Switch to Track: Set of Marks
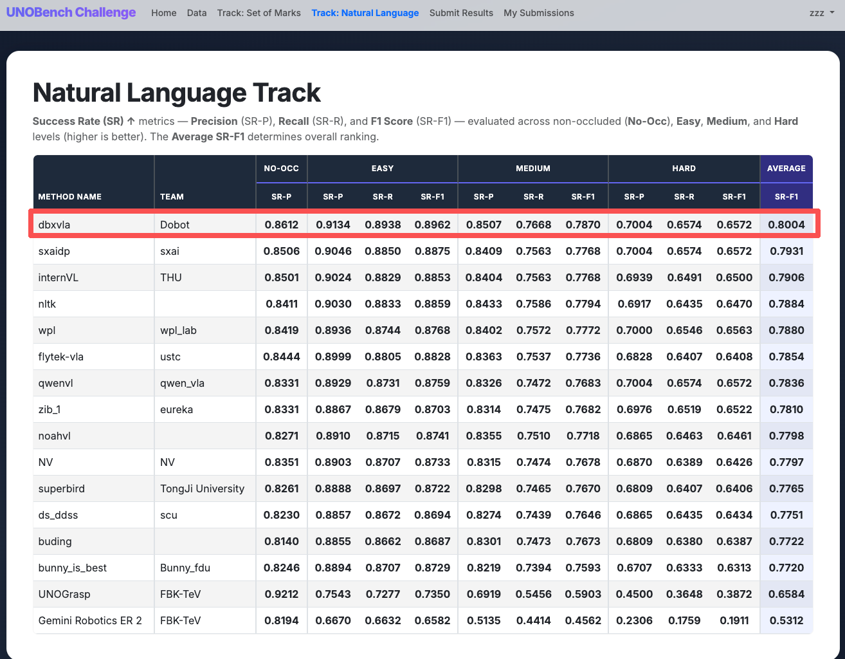 [259, 13]
